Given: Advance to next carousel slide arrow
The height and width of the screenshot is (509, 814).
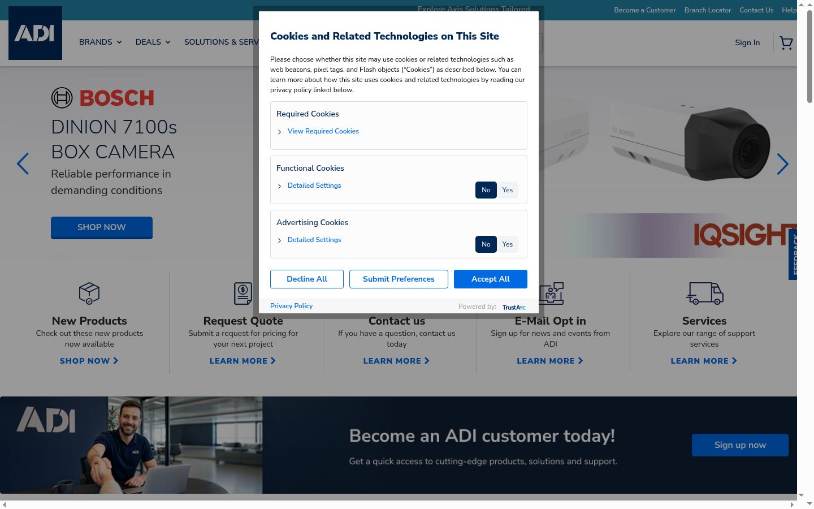Looking at the screenshot, I should (x=782, y=164).
